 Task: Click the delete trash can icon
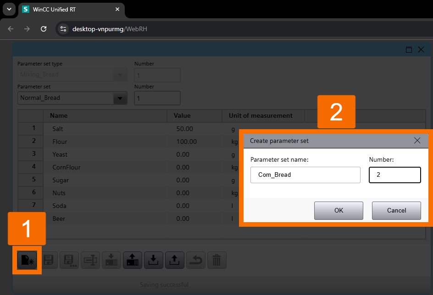point(217,260)
